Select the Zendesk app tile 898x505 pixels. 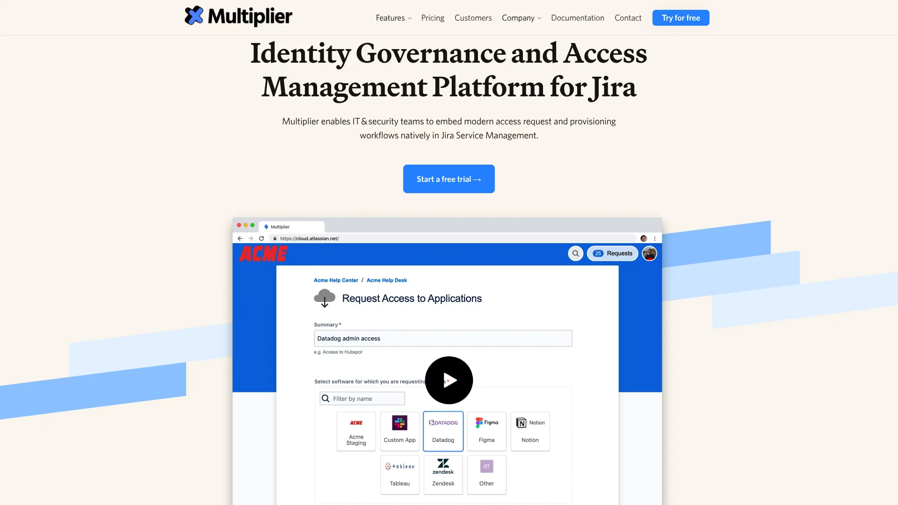coord(443,475)
